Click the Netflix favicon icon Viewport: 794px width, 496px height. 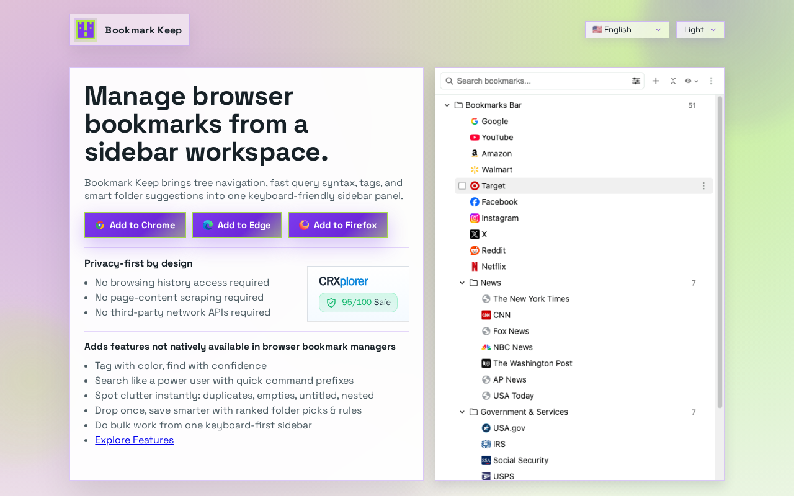pos(475,267)
